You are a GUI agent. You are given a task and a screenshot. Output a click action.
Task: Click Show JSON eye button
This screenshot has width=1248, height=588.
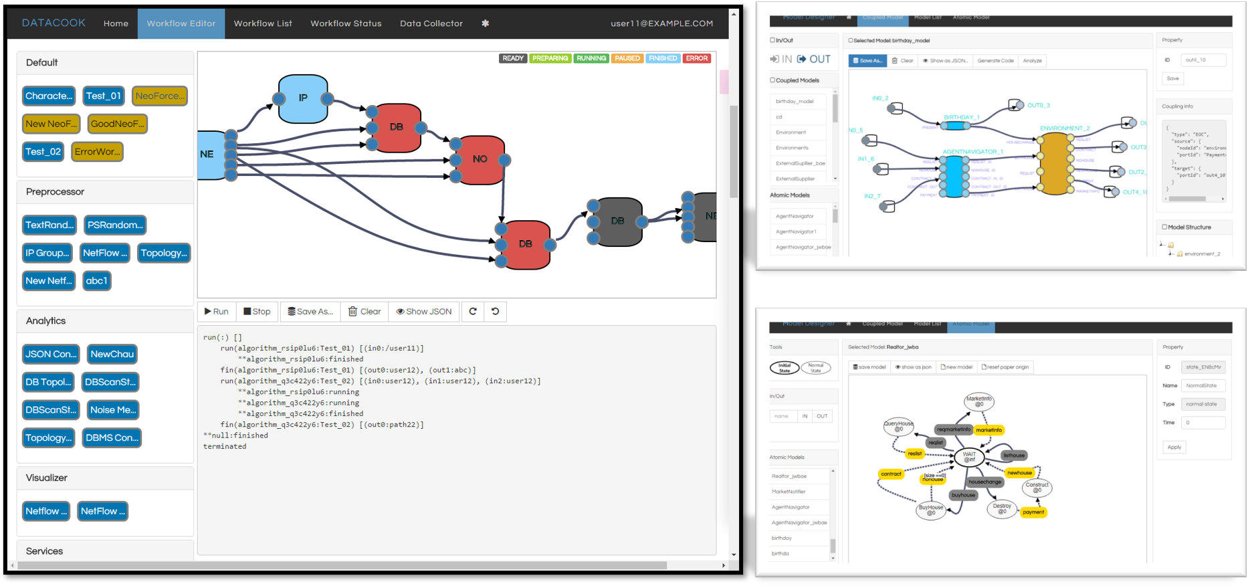[423, 312]
